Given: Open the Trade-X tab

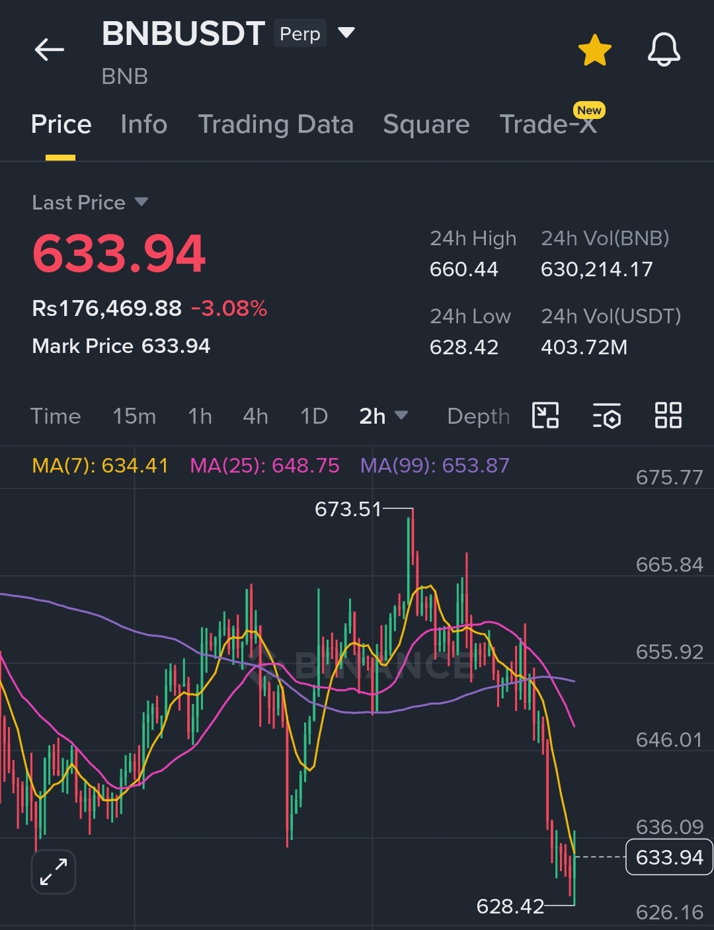Looking at the screenshot, I should (548, 124).
